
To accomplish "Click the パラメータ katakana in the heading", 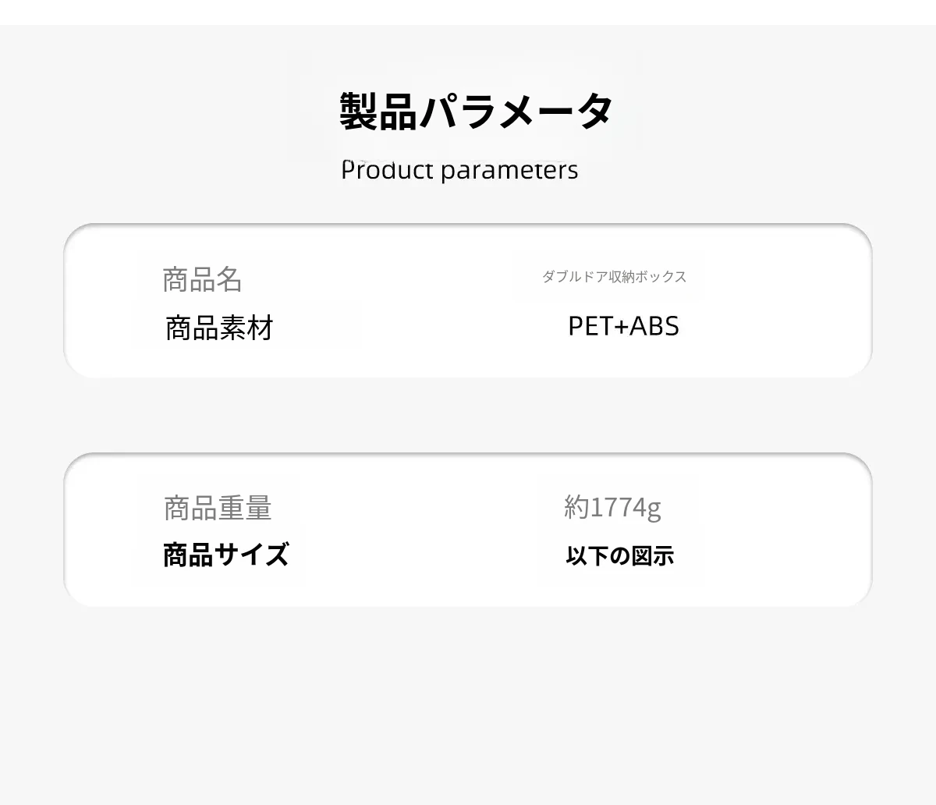I will [x=516, y=111].
